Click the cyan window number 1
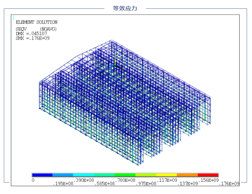The height and width of the screenshot is (194, 252). tap(13, 17)
